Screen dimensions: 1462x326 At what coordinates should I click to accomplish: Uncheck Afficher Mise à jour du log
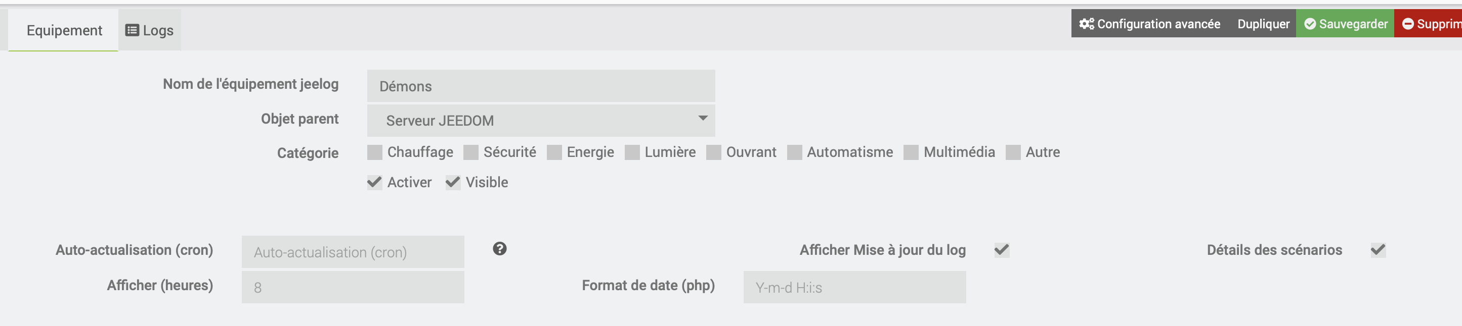coord(1002,250)
